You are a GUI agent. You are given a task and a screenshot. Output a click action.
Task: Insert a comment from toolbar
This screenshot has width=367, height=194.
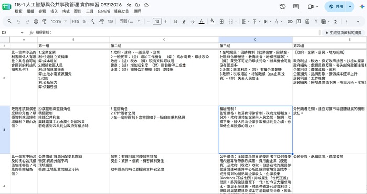point(299,21)
